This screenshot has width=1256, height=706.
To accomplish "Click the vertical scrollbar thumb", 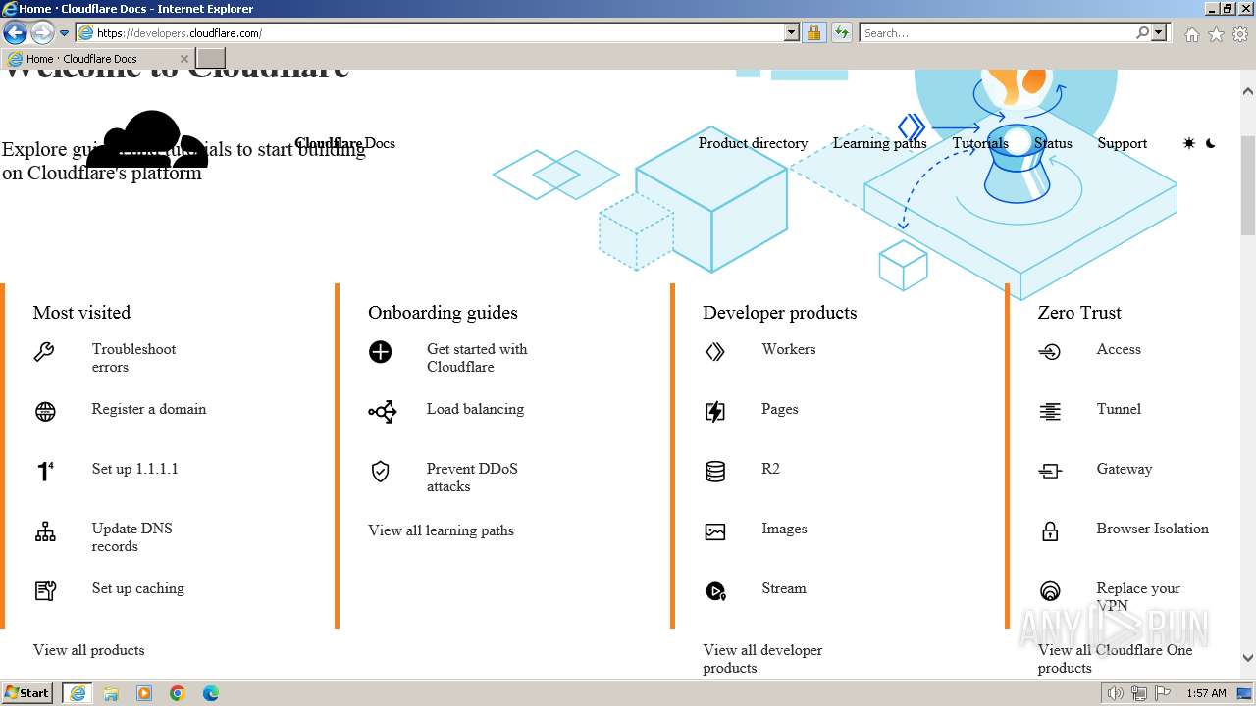I will coord(1248,184).
